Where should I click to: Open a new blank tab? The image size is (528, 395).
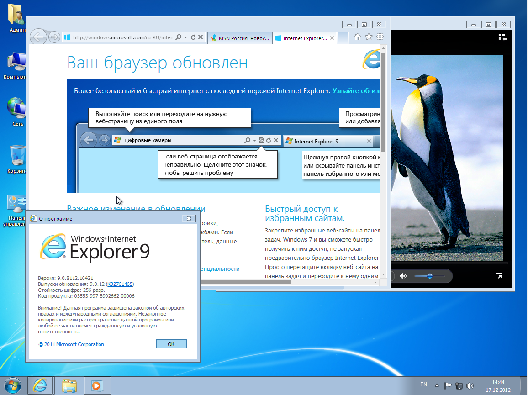tap(343, 38)
